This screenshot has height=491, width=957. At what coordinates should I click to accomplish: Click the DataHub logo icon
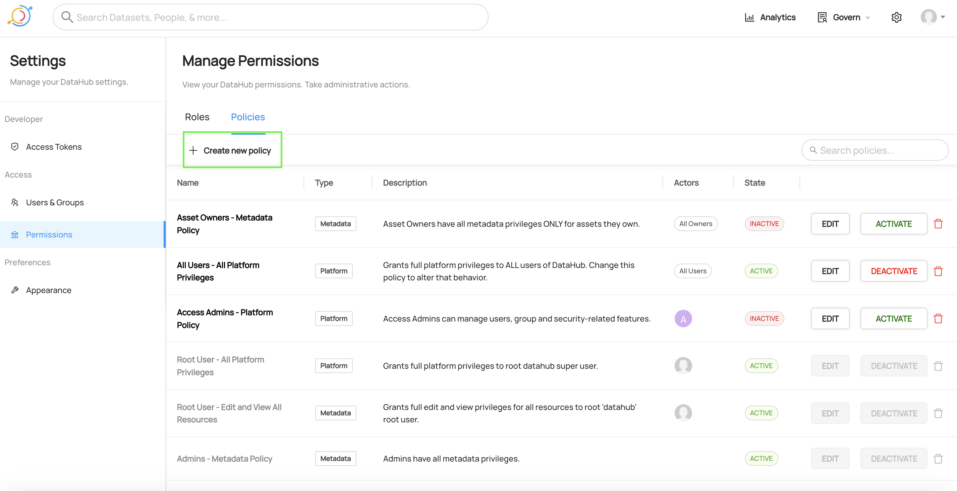click(x=20, y=16)
